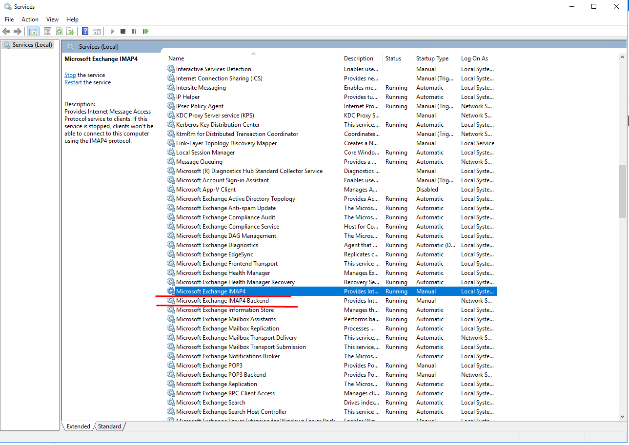The width and height of the screenshot is (629, 445).
Task: Start the service using the play icon
Action: [112, 31]
